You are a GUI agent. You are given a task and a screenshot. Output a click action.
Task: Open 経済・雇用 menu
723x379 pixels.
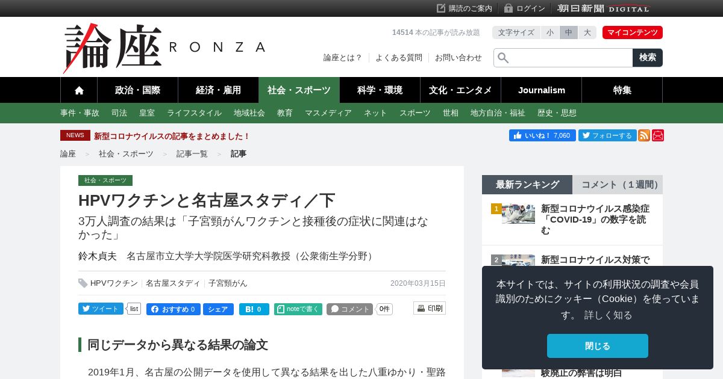pyautogui.click(x=218, y=90)
